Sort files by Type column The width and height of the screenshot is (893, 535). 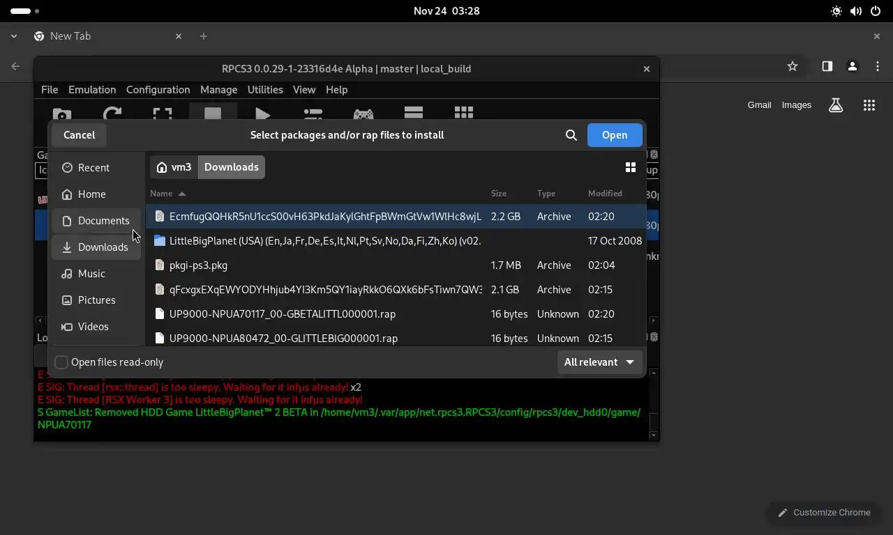tap(546, 194)
